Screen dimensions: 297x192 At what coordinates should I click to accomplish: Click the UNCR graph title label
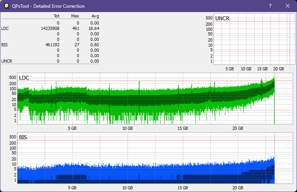[222, 18]
